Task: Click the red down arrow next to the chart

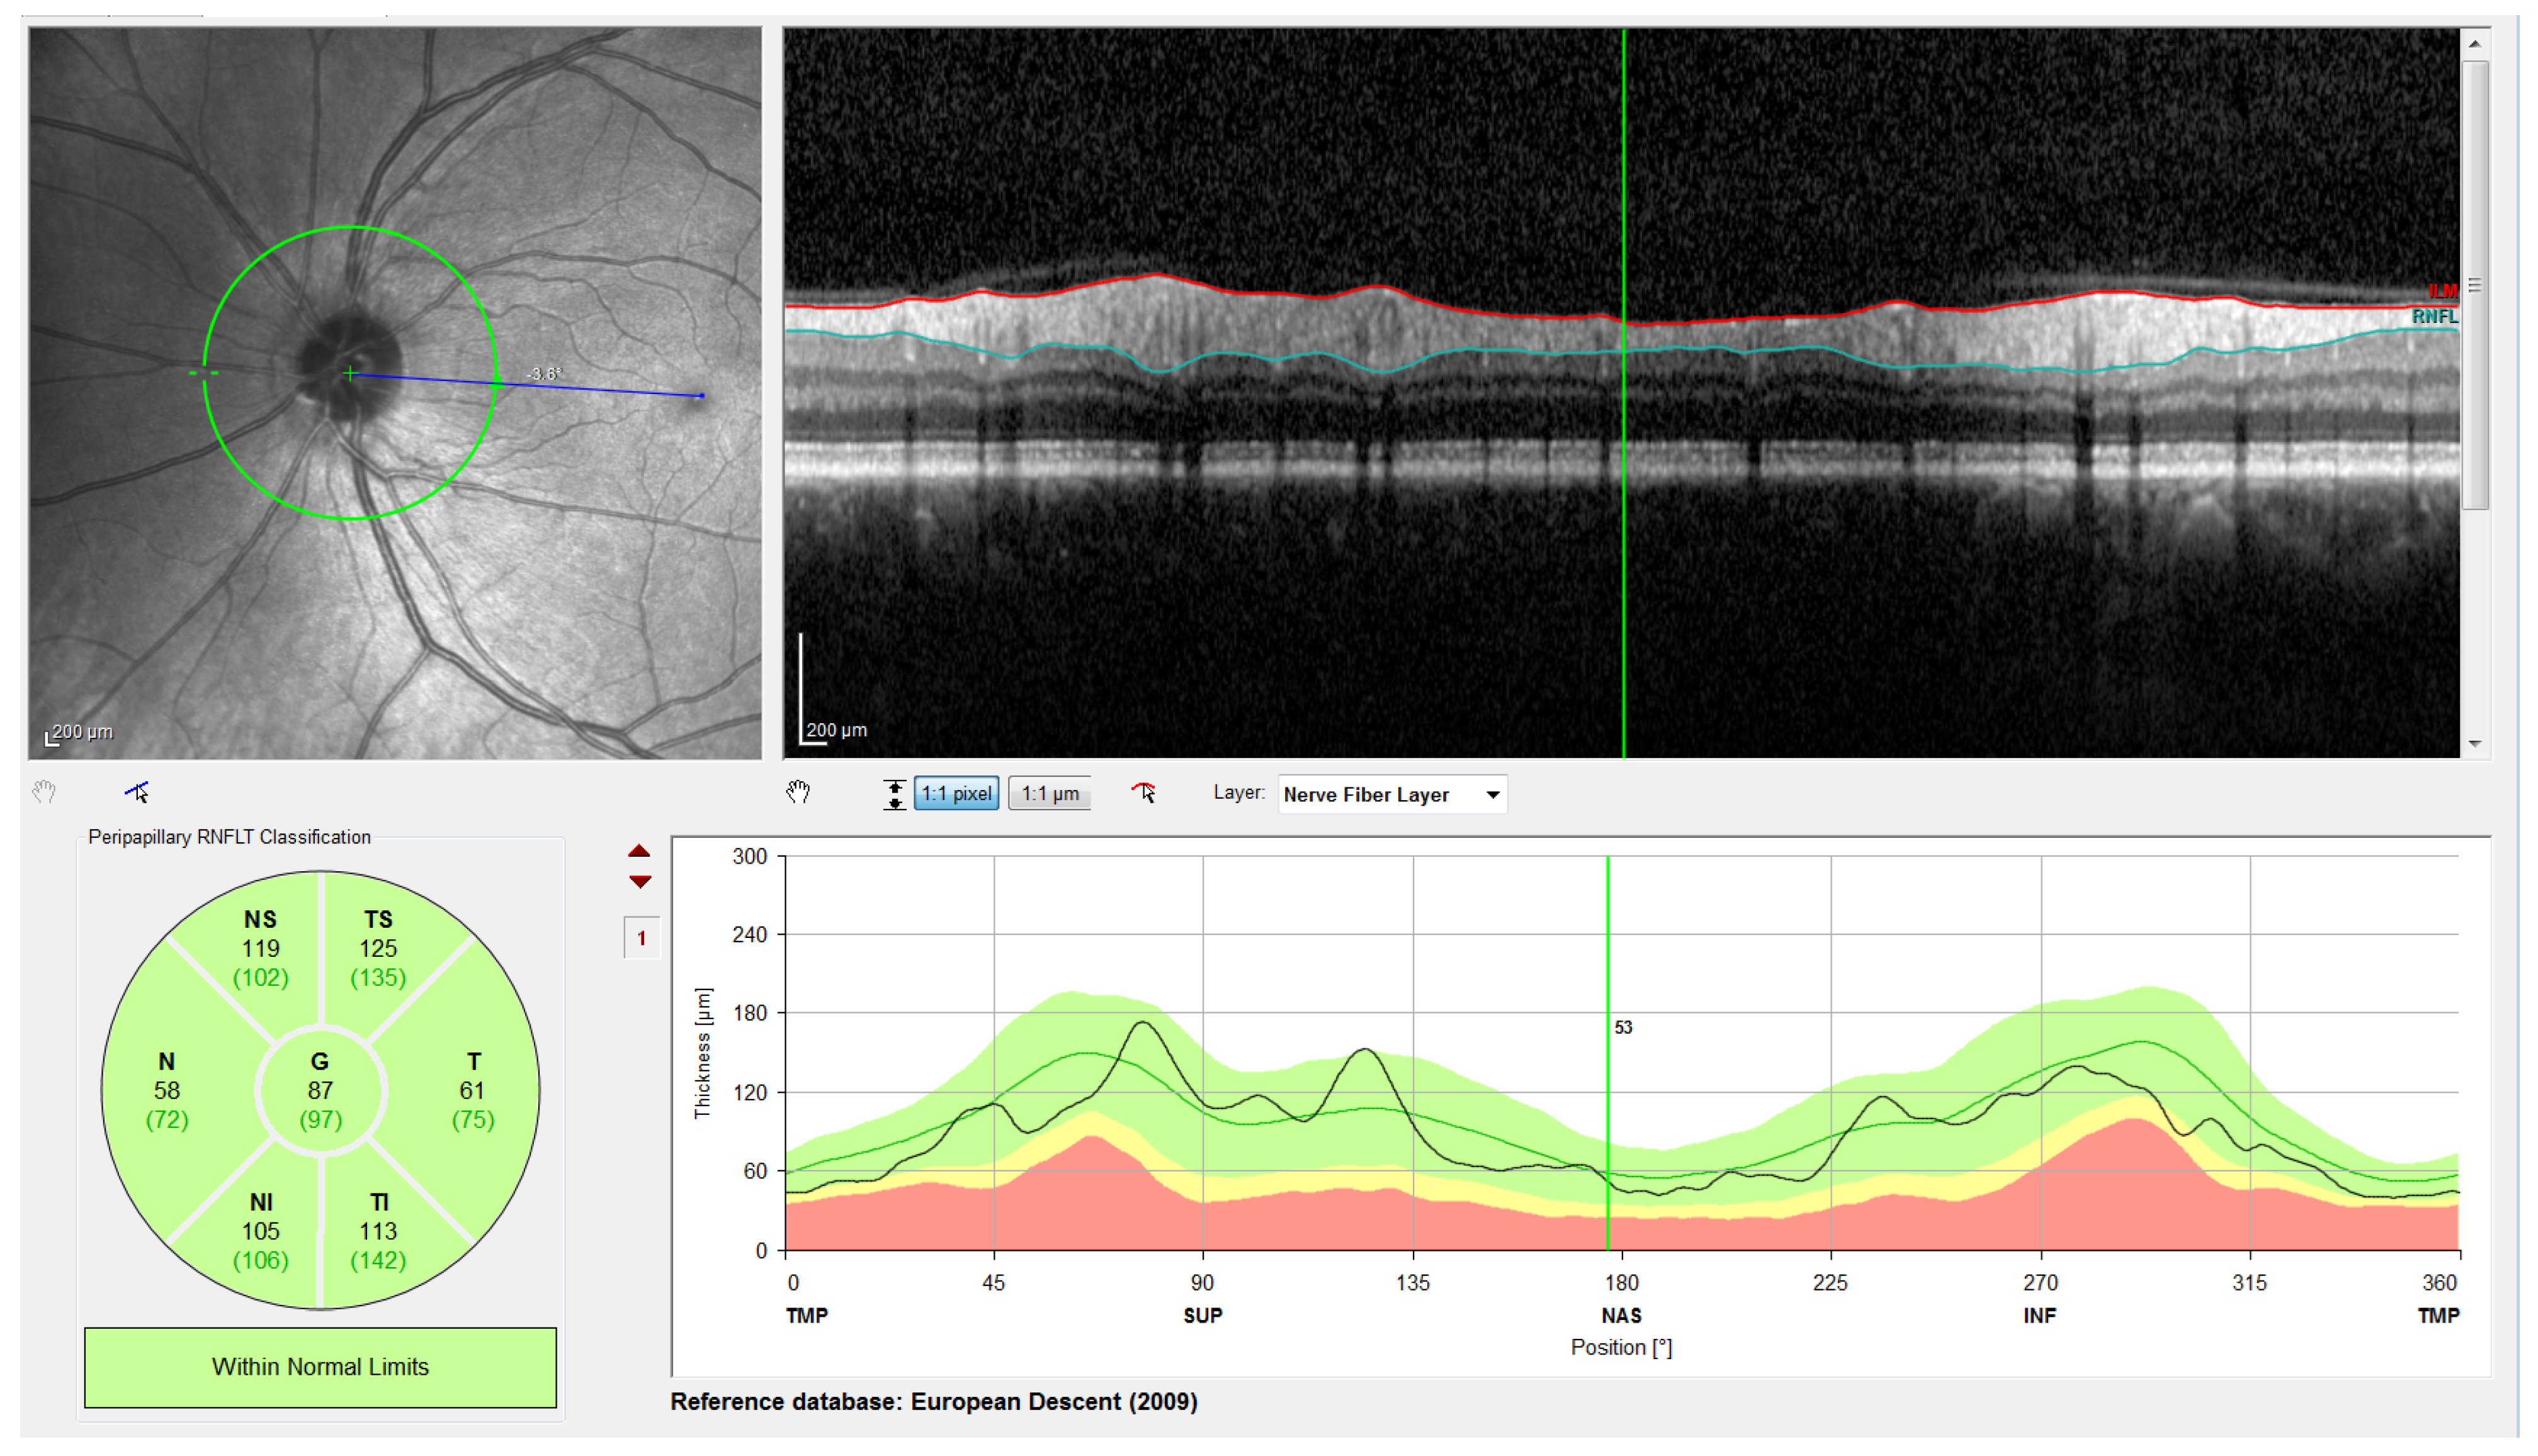Action: tap(639, 882)
